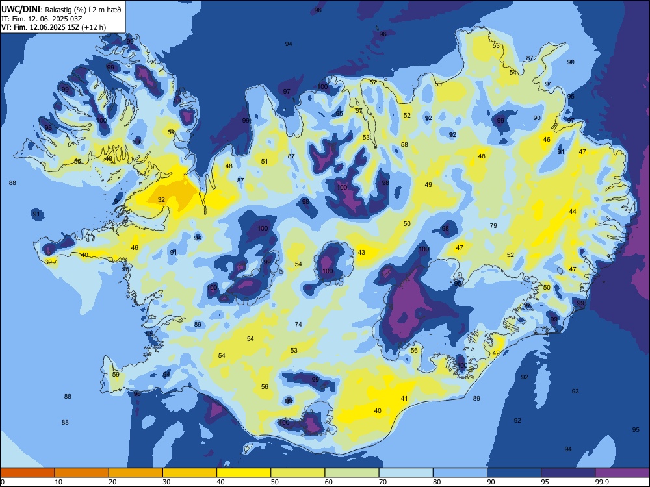Click the 'VT: Fim. 12.06.2025 15Z (+12 h)' line
Screen dimensions: 650x487
tap(53, 27)
